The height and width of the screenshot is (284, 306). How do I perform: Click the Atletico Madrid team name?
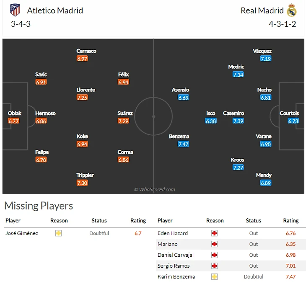55,10
